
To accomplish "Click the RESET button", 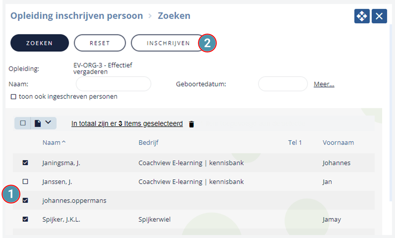I will point(100,43).
